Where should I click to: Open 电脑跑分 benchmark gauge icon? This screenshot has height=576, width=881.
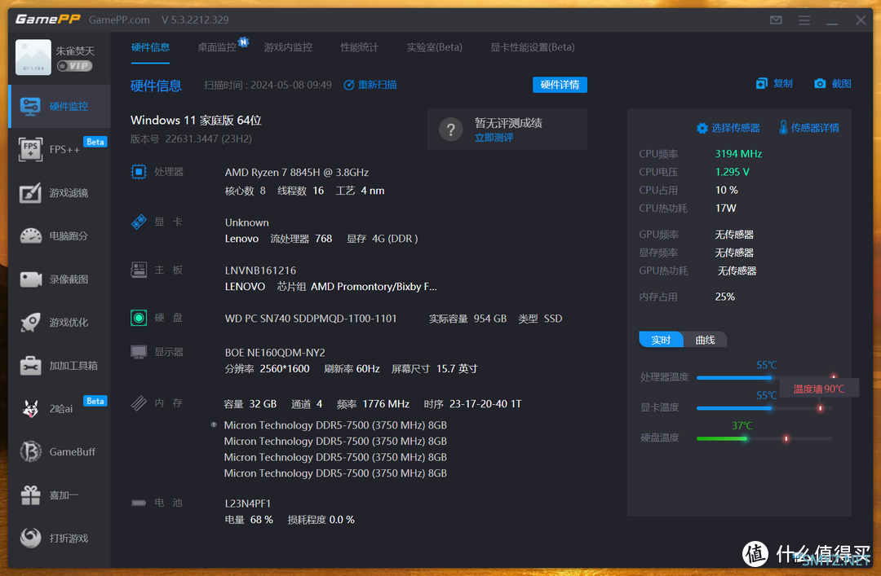[30, 235]
